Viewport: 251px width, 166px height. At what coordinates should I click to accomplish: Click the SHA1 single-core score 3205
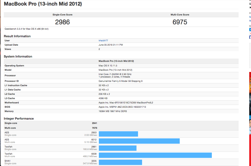pyautogui.click(x=94, y=161)
